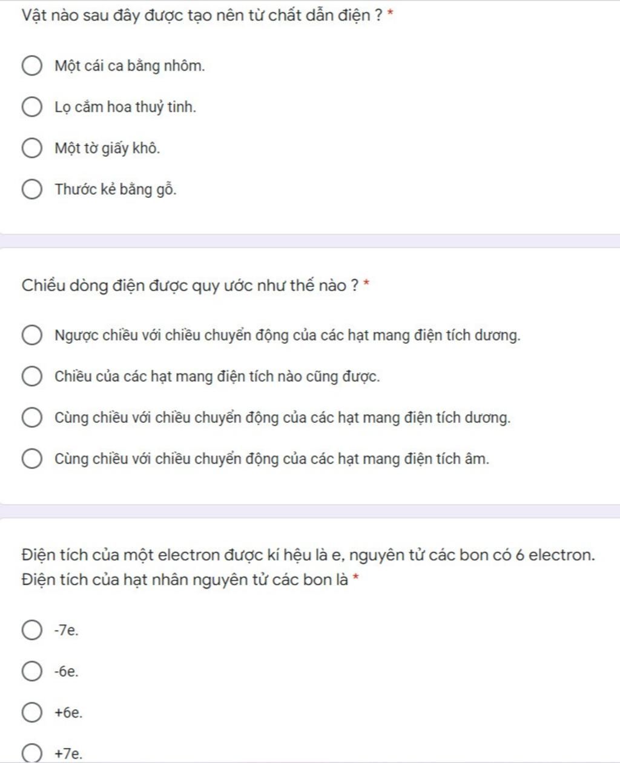Click the 'Điện tích của hạt nhân nguyên tử' line
This screenshot has width=620, height=763.
pyautogui.click(x=185, y=580)
